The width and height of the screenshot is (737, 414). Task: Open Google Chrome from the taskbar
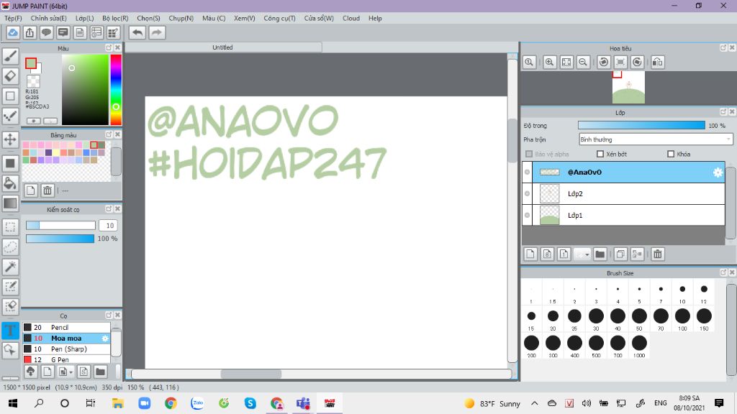pyautogui.click(x=171, y=403)
